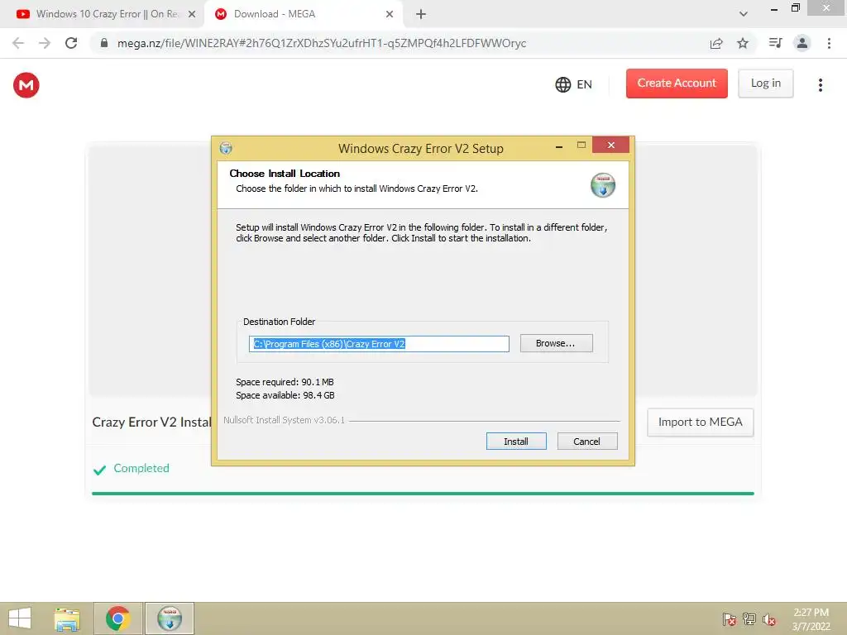Select the Download - MEGA tab
Image resolution: width=847 pixels, height=635 pixels.
(304, 14)
